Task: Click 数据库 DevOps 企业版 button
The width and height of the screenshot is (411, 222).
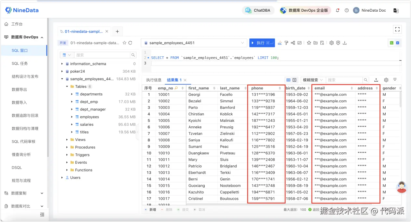Action: point(305,10)
